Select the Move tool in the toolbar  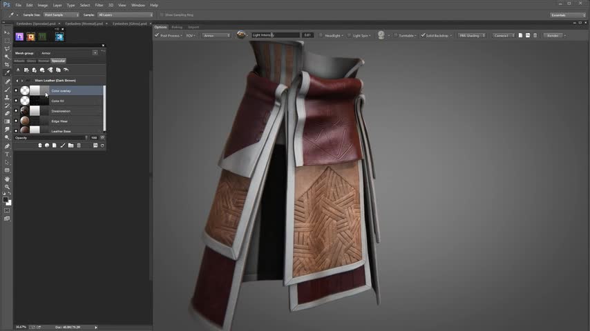pyautogui.click(x=7, y=32)
